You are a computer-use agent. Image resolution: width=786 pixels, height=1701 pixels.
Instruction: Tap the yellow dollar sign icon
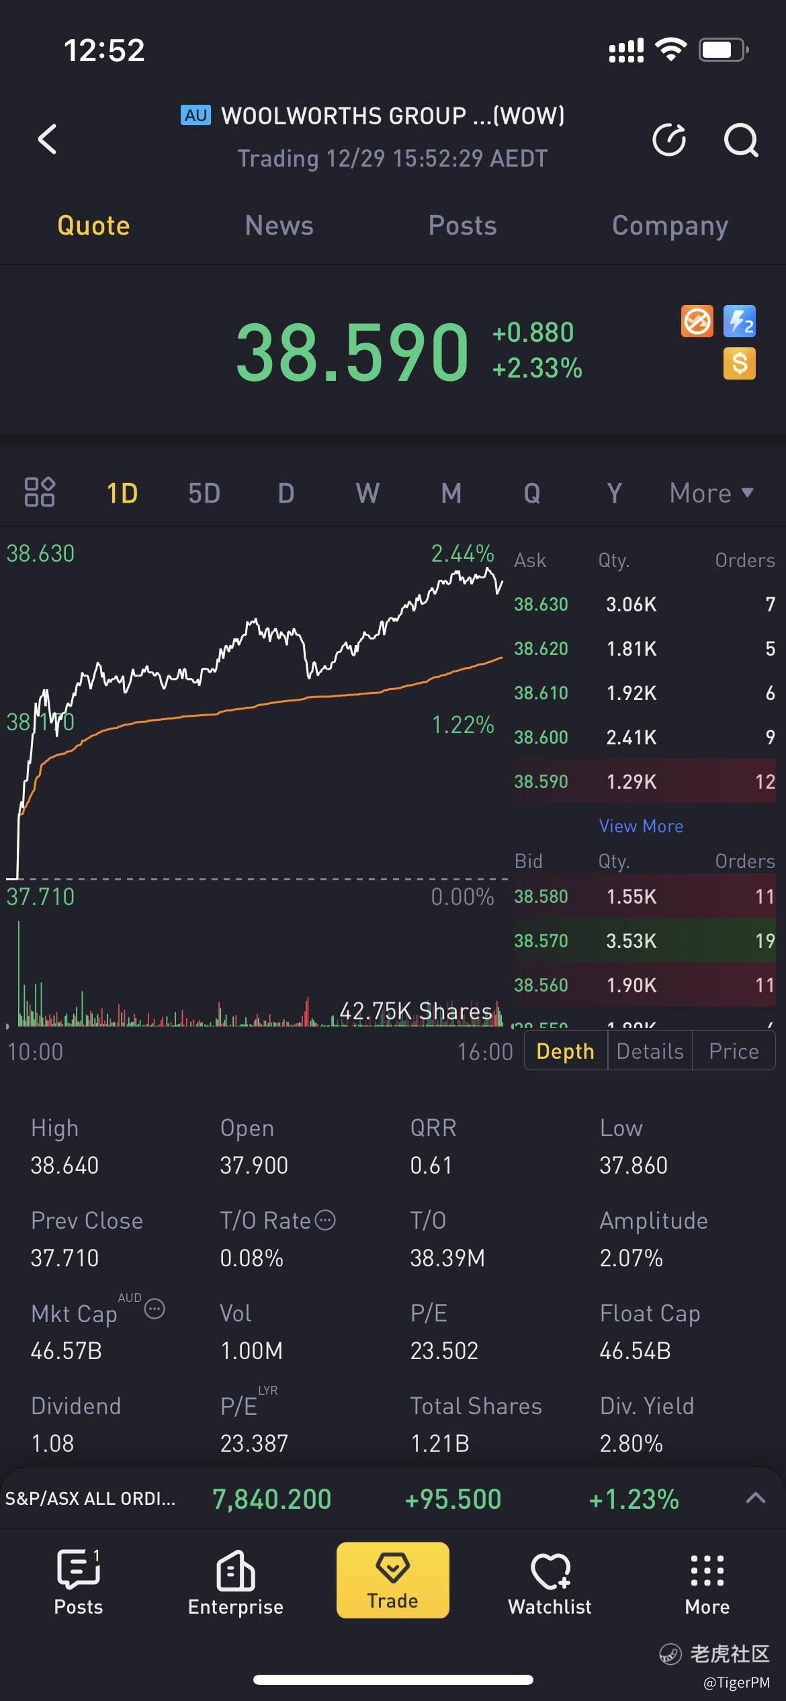tap(739, 363)
